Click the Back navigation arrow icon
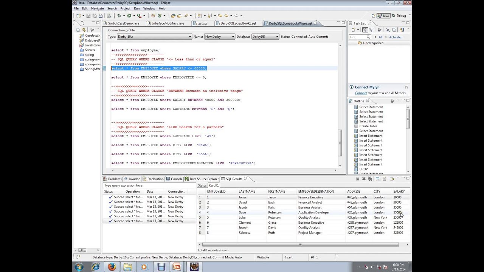 click(x=226, y=15)
